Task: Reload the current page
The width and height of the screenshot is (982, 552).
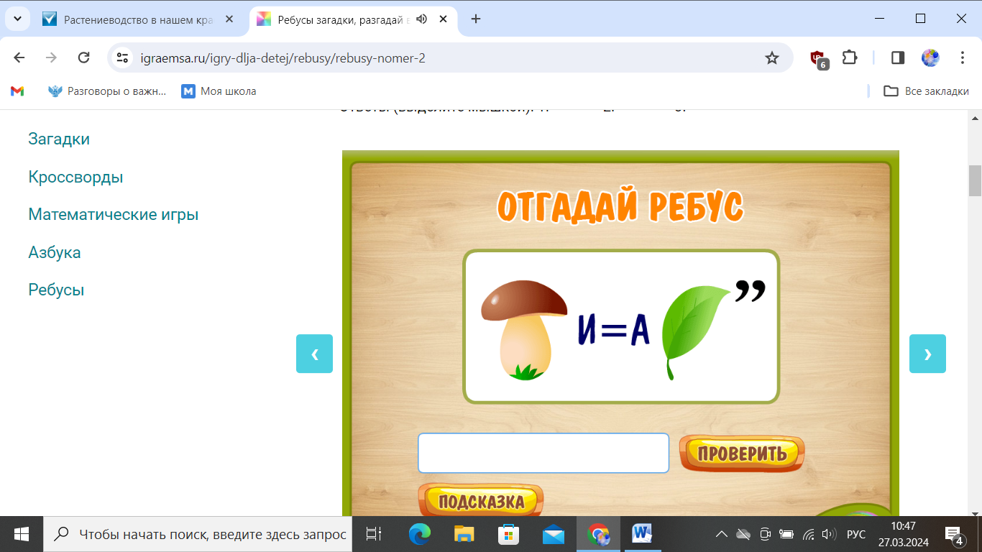Action: pos(83,57)
